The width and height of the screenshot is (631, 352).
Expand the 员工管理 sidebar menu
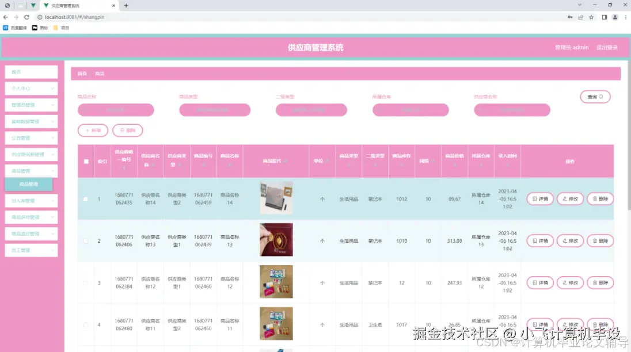tap(31, 250)
